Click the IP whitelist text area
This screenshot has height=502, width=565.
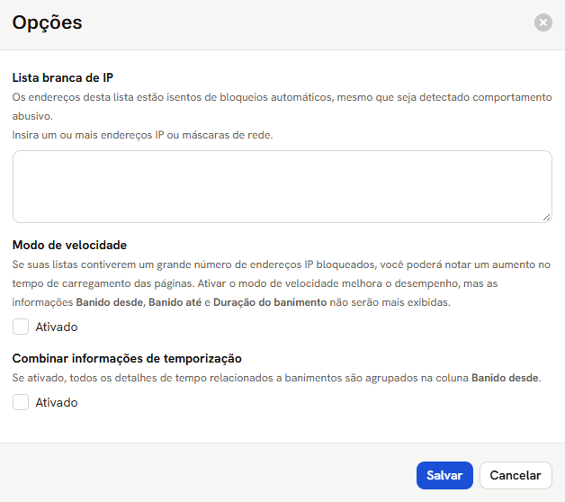pos(282,186)
